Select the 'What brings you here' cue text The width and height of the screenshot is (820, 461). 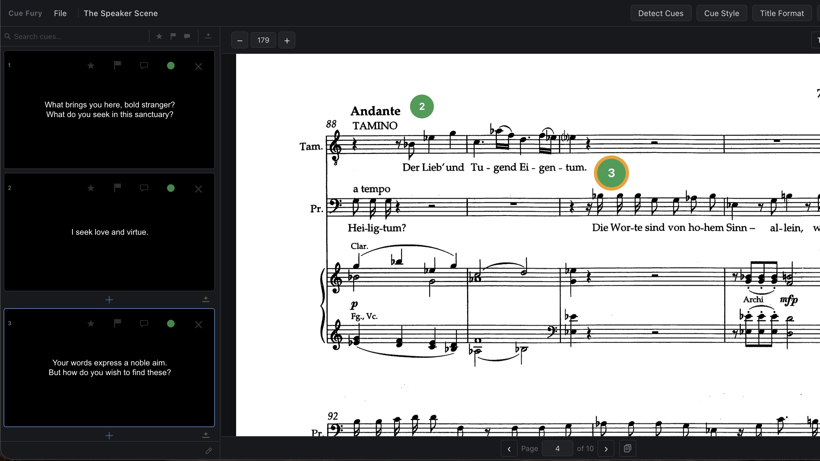coord(110,110)
